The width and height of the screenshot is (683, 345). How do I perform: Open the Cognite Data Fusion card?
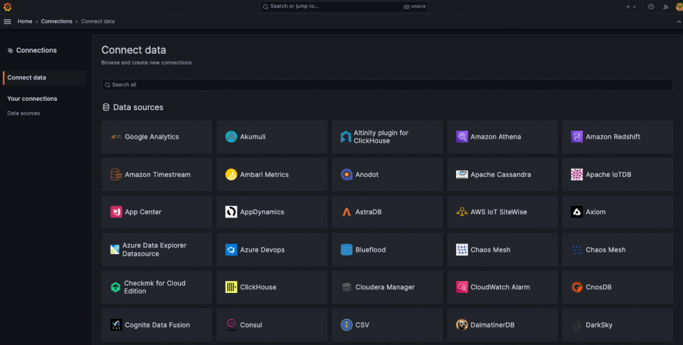157,325
